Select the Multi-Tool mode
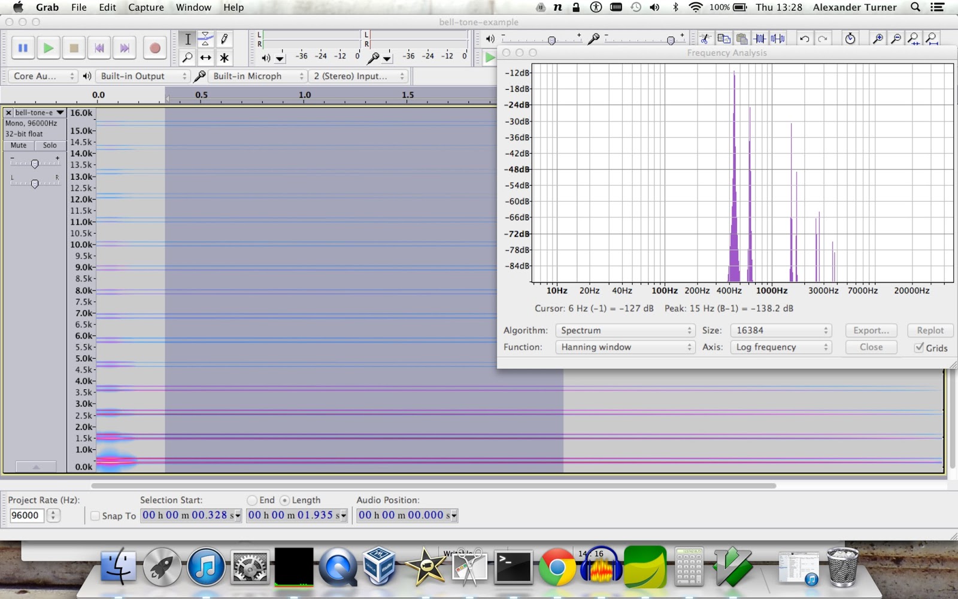The height and width of the screenshot is (599, 958). (x=225, y=58)
